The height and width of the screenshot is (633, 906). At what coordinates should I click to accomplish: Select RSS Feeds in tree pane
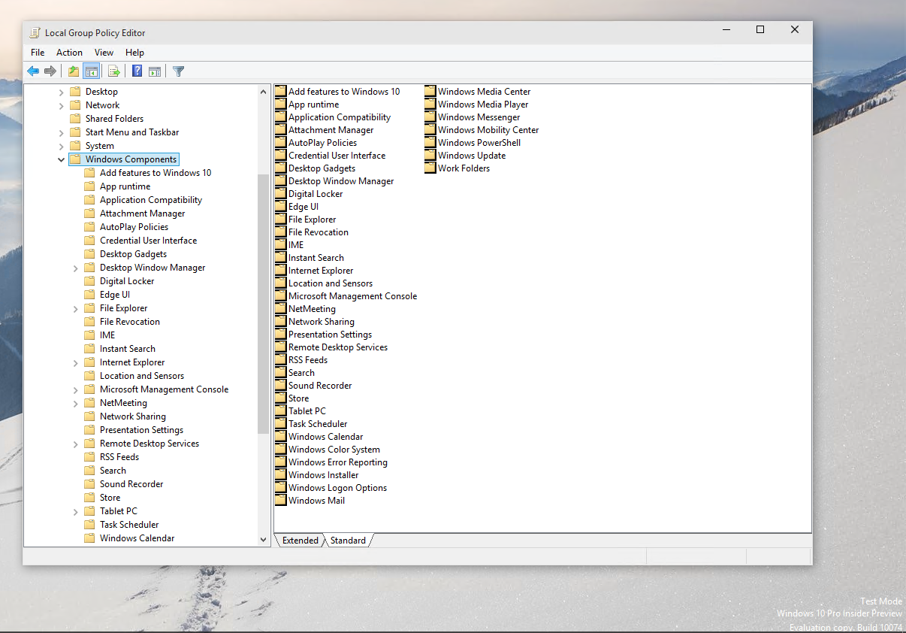point(119,457)
